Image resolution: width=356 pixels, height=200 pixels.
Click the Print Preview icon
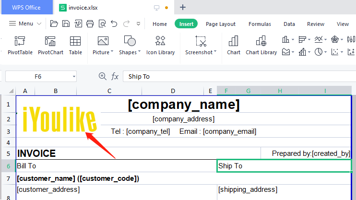pyautogui.click(x=102, y=24)
